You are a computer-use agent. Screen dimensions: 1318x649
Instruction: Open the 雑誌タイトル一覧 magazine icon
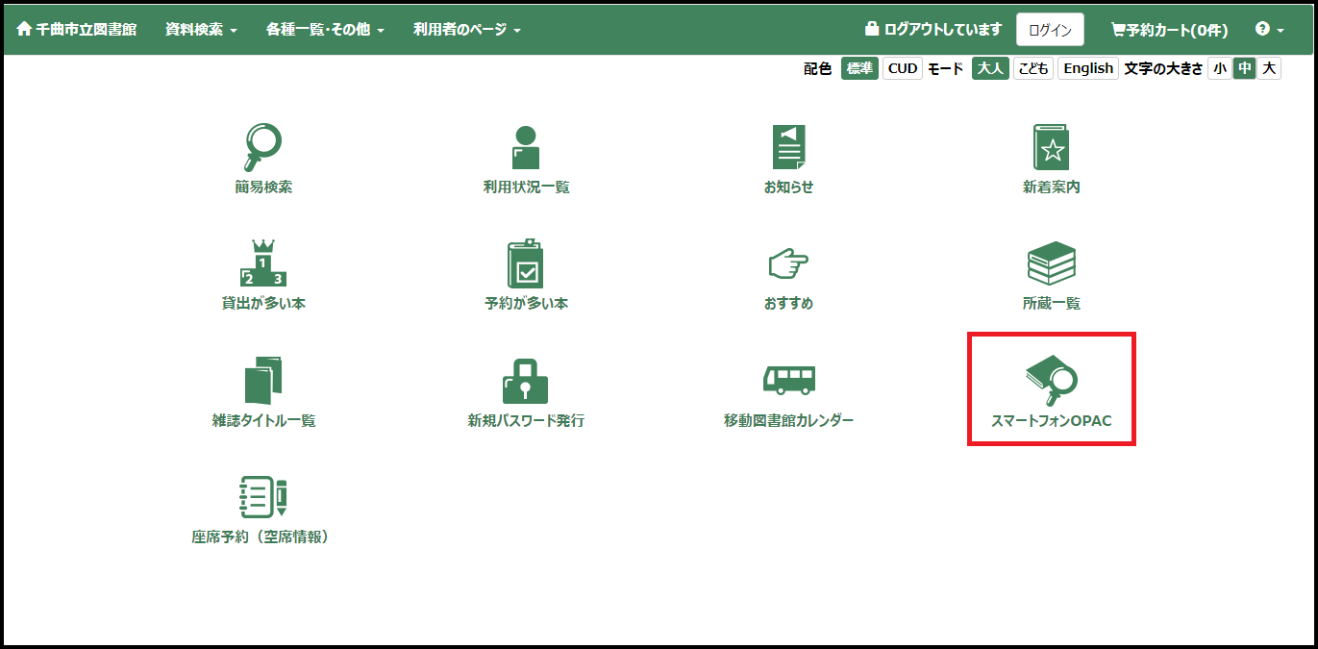coord(262,381)
